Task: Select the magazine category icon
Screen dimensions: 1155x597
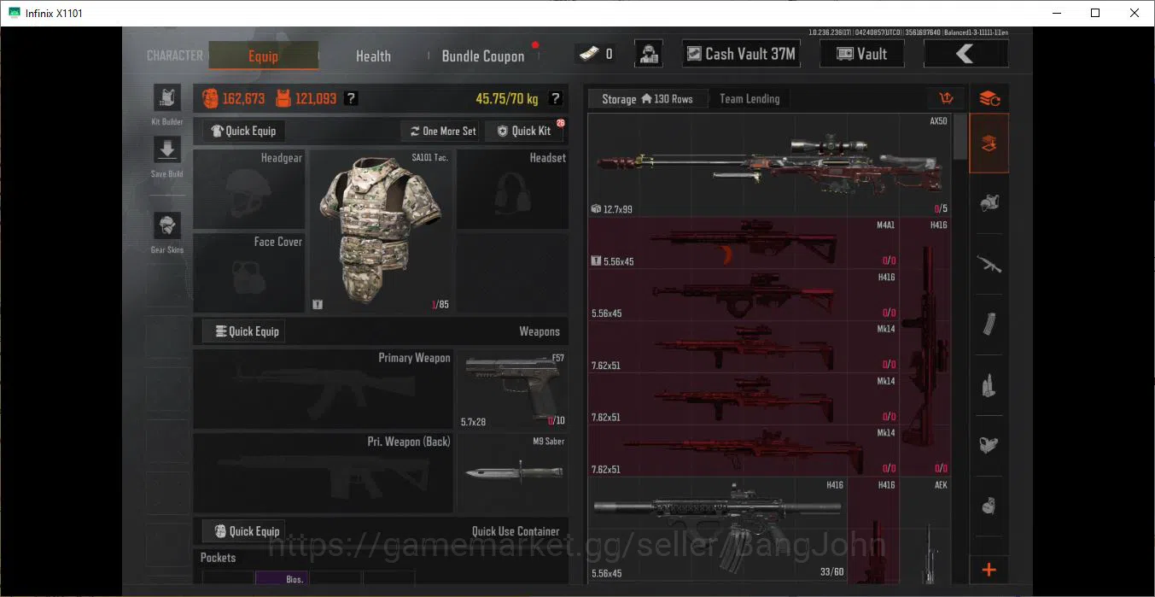Action: pos(989,325)
